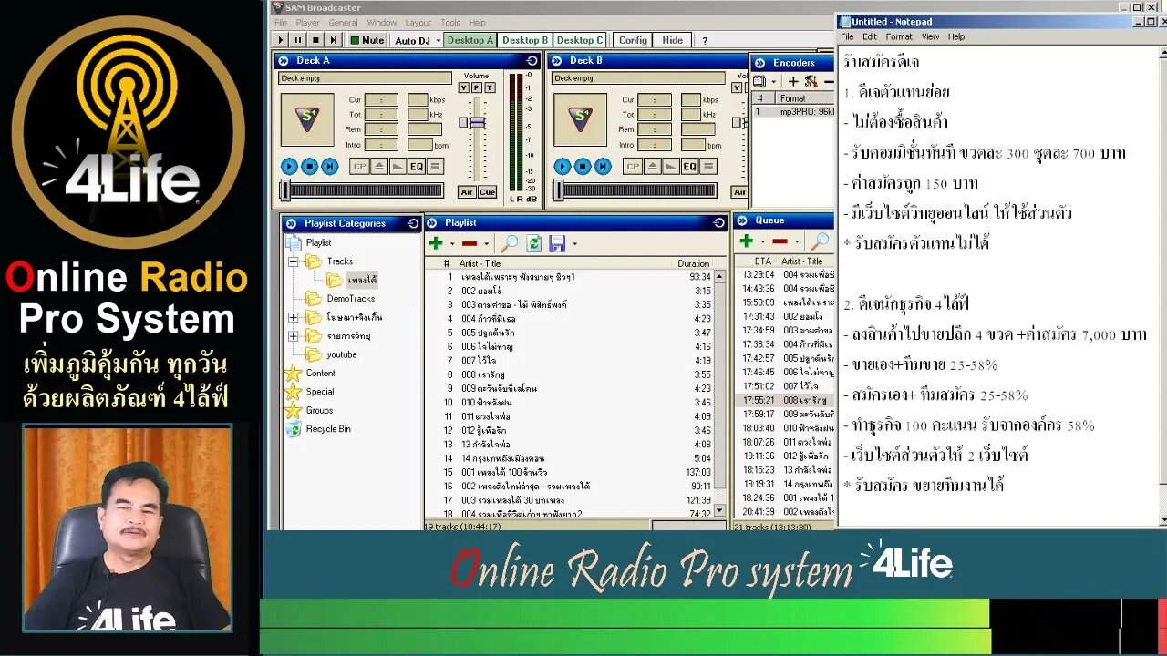Viewport: 1167px width, 656px height.
Task: Toggle Deck A volume V button
Action: click(463, 87)
